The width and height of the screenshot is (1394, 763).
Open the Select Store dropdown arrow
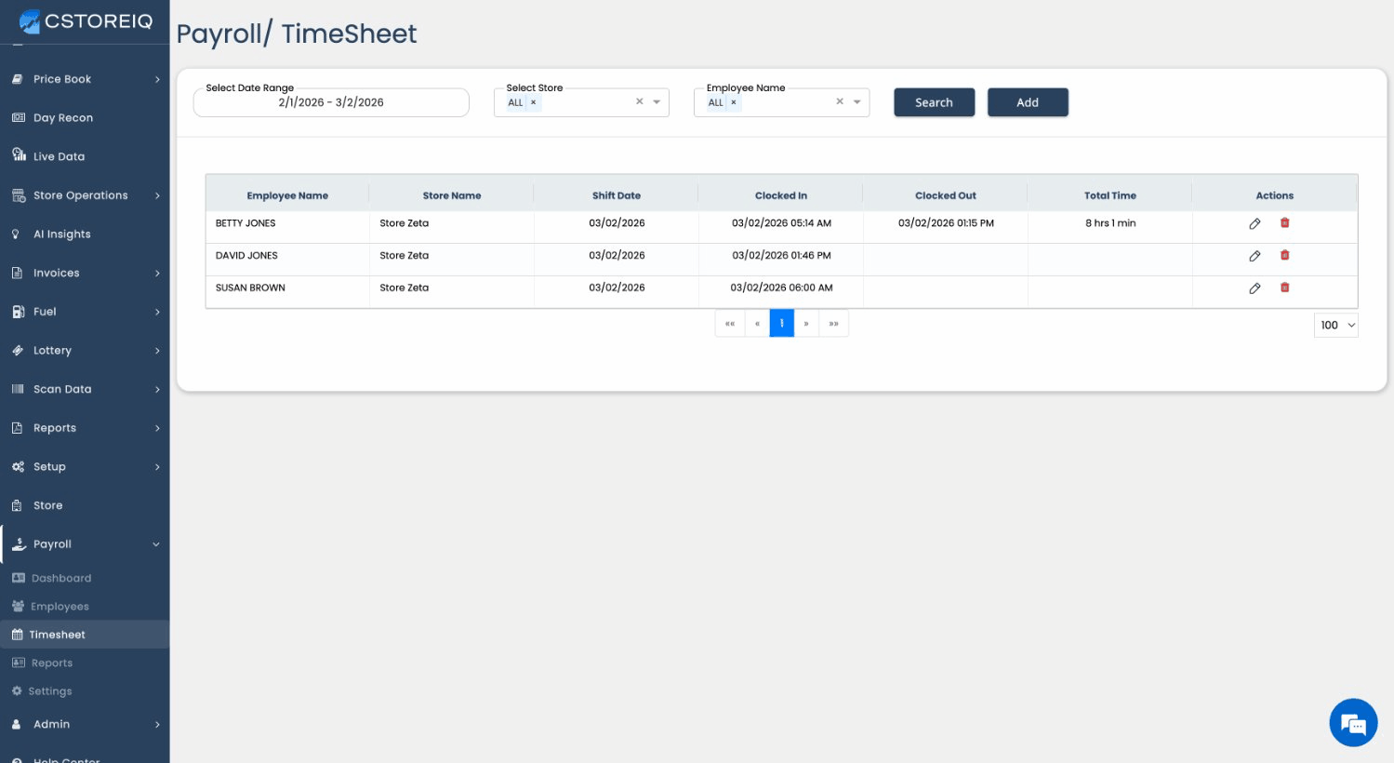coord(657,102)
